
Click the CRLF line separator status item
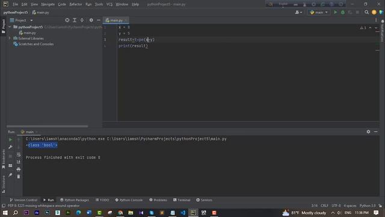[x=324, y=206]
